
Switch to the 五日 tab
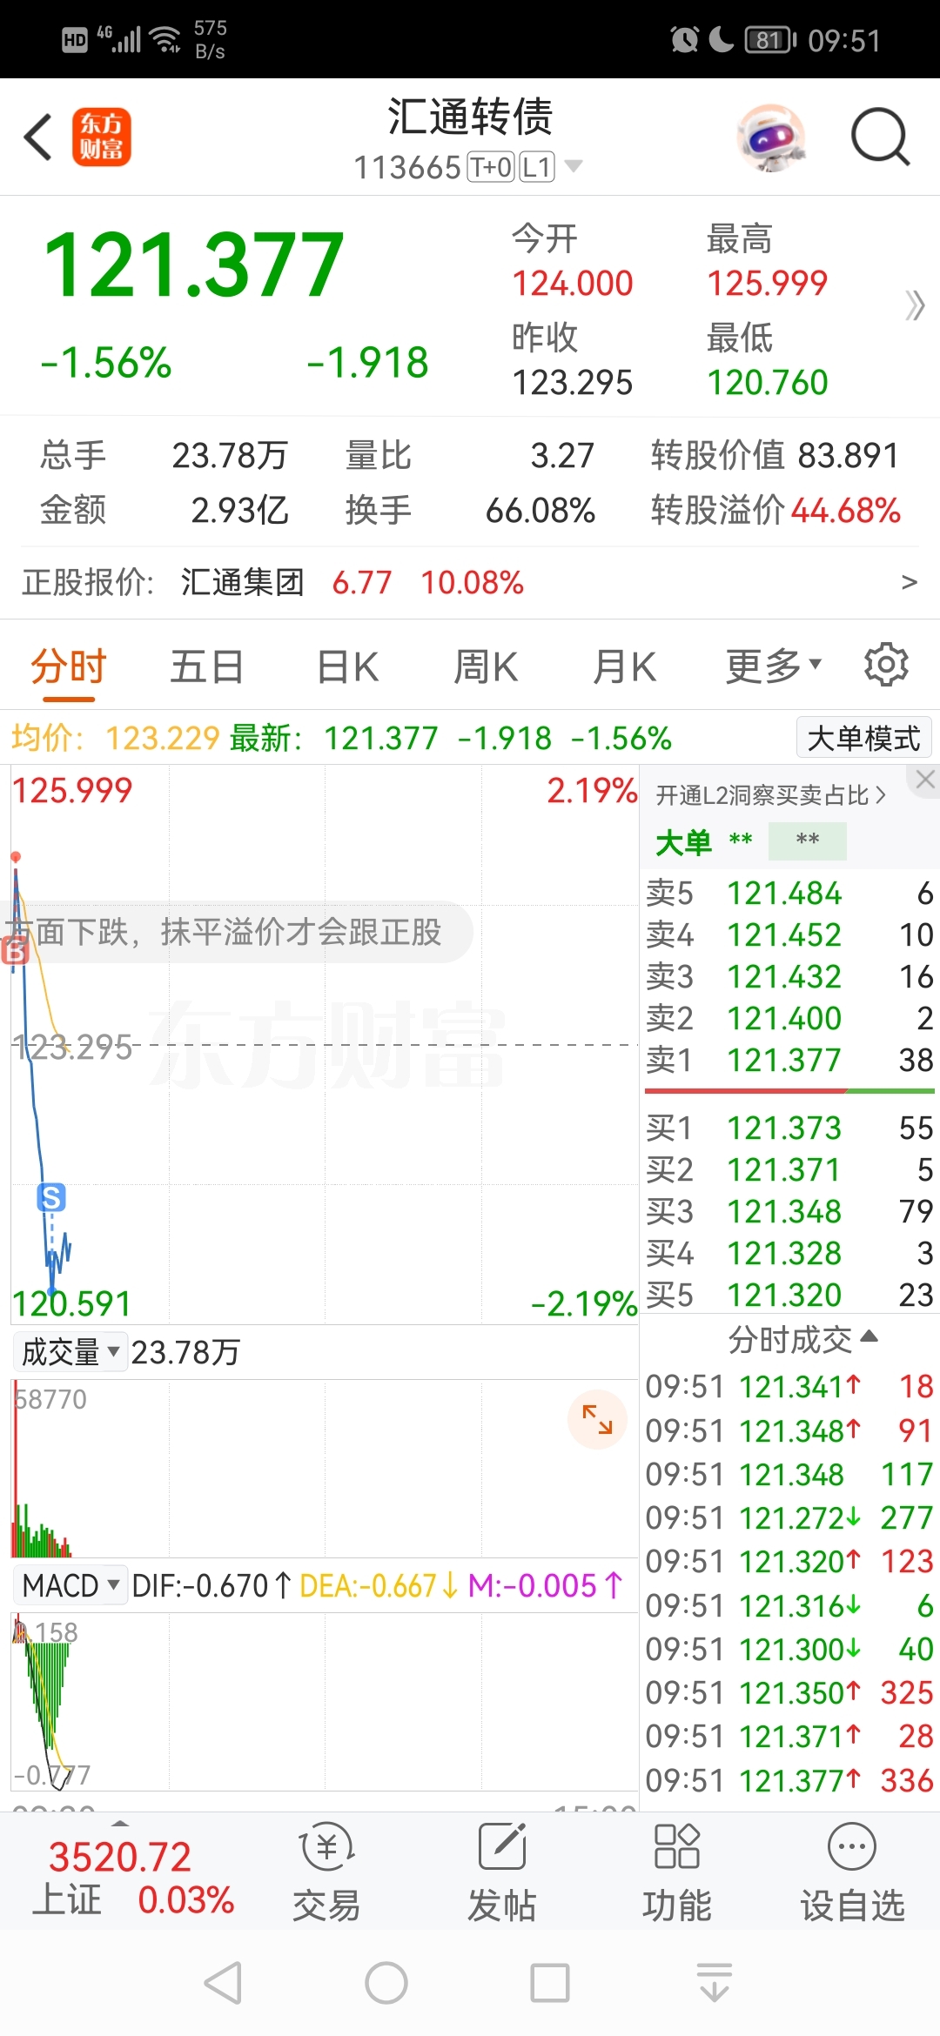[x=206, y=667]
